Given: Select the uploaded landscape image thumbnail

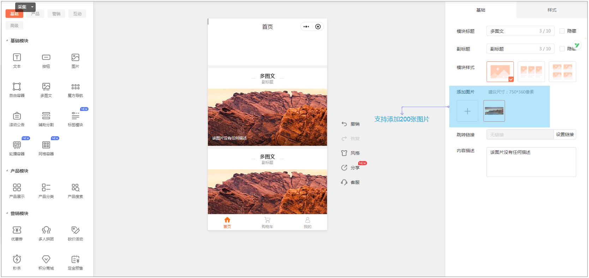Looking at the screenshot, I should click(494, 111).
